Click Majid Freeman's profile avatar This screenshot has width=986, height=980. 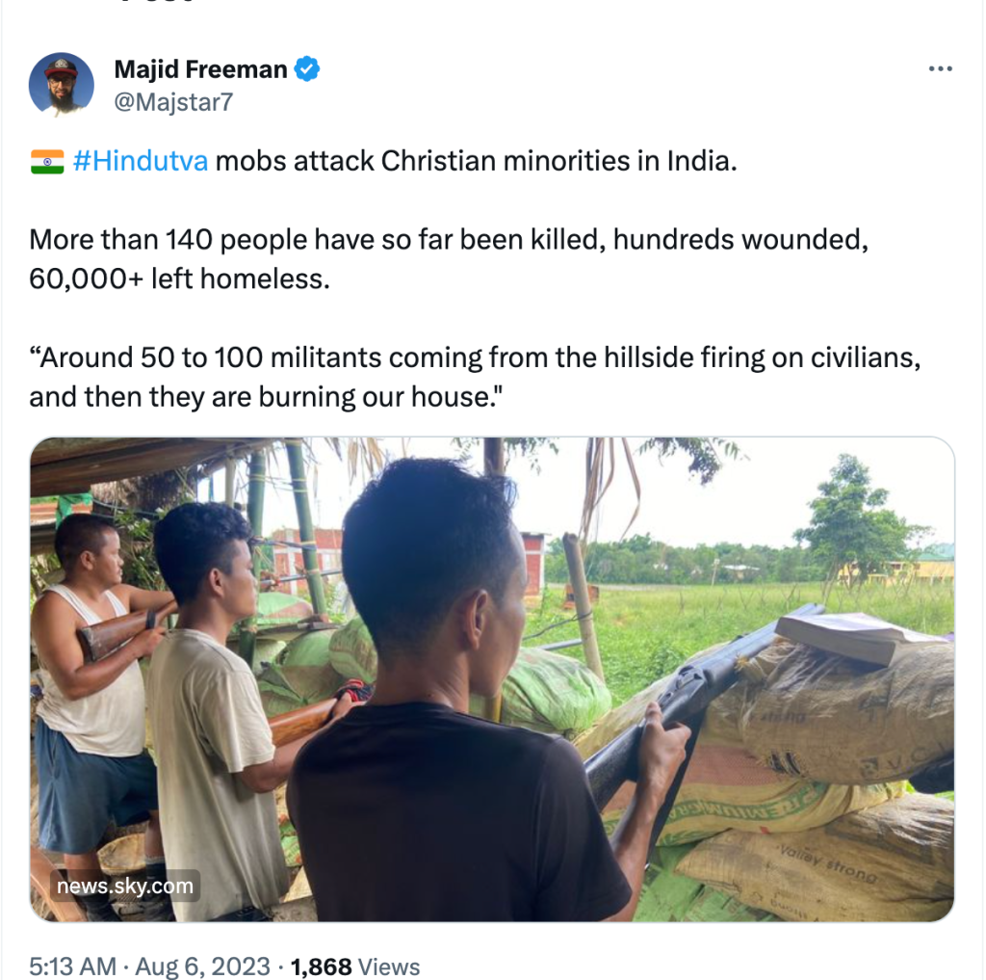pos(62,85)
